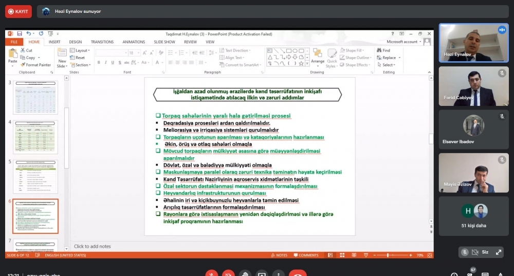Switch to Slide Sorter view icon
Image resolution: width=514 pixels, height=276 pixels.
[x=342, y=255]
